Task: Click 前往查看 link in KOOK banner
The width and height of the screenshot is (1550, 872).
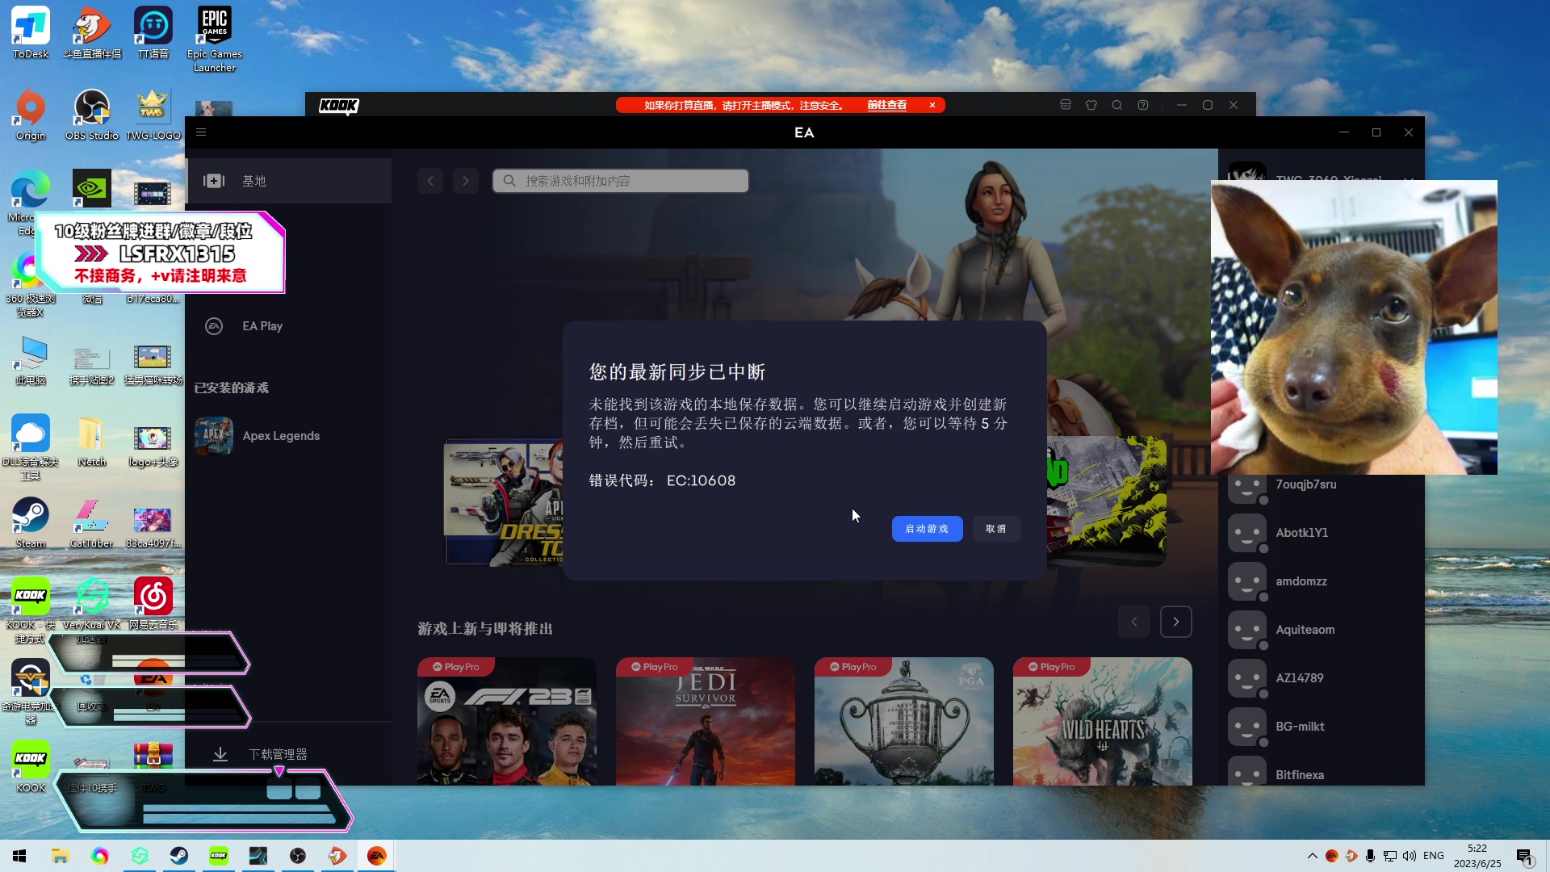Action: pyautogui.click(x=886, y=105)
